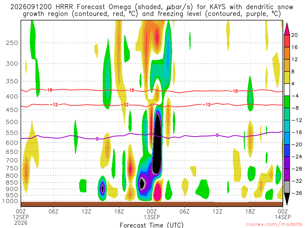Click the red -12 contour label near 18Z
Viewport: 305px width, 228px height.
click(x=125, y=105)
